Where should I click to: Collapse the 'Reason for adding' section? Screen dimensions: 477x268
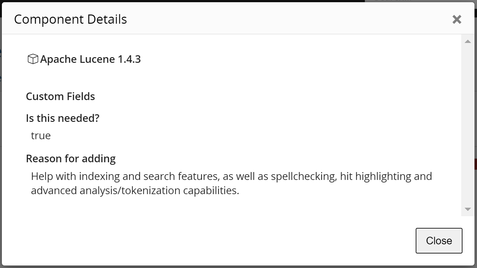click(71, 158)
